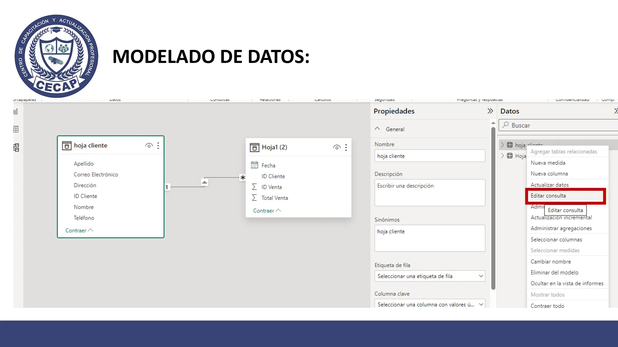Switch to Report view icon in left sidebar

16,111
